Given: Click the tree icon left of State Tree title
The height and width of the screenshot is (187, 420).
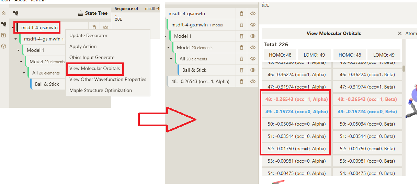Looking at the screenshot, I should click(15, 13).
